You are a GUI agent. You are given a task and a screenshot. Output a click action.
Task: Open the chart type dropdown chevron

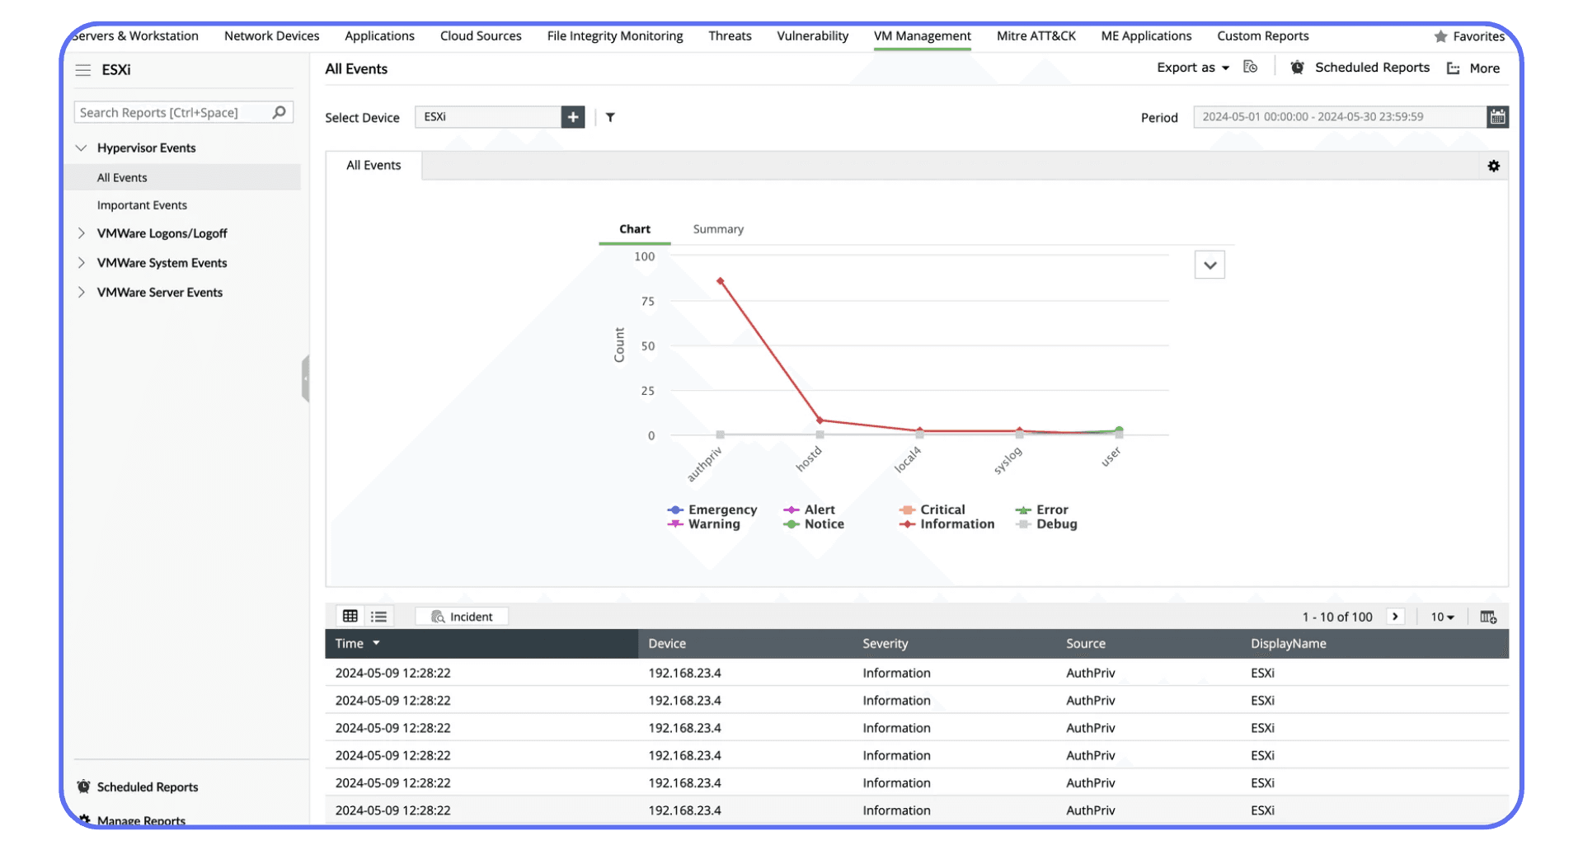click(1210, 265)
